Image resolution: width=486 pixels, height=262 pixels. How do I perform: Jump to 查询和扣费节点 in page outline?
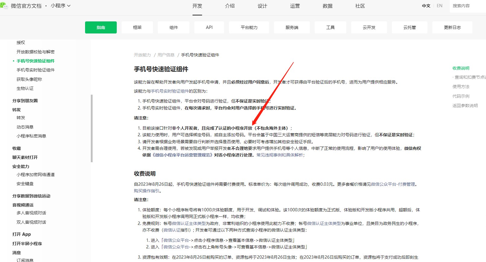[470, 77]
